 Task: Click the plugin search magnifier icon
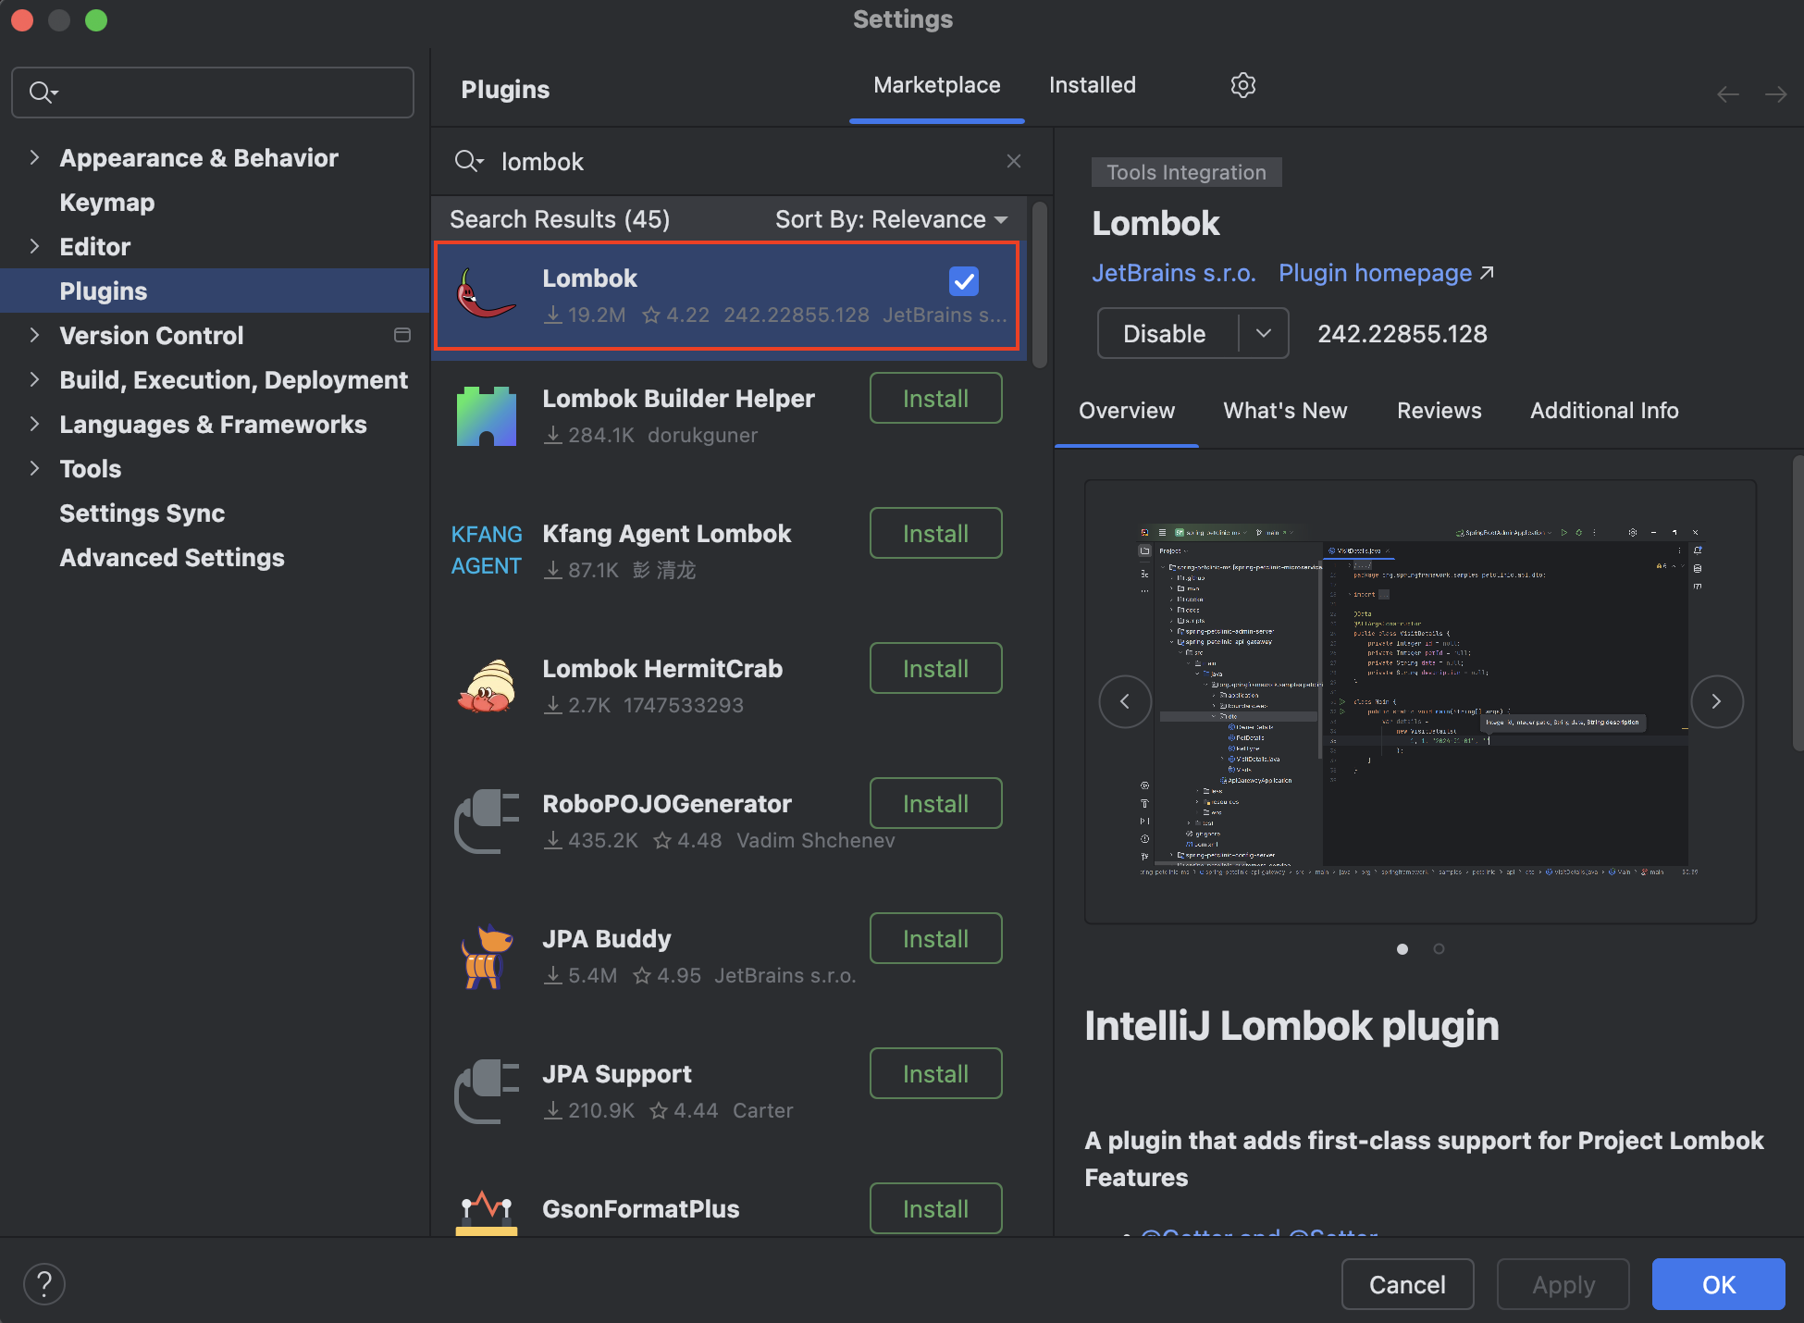(x=468, y=162)
